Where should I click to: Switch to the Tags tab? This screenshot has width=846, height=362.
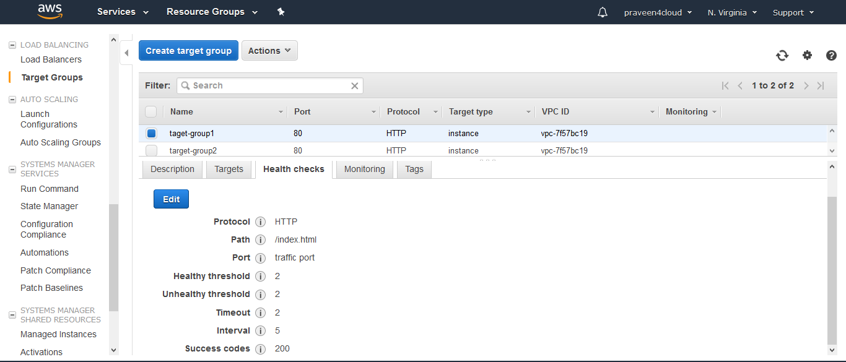coord(414,168)
